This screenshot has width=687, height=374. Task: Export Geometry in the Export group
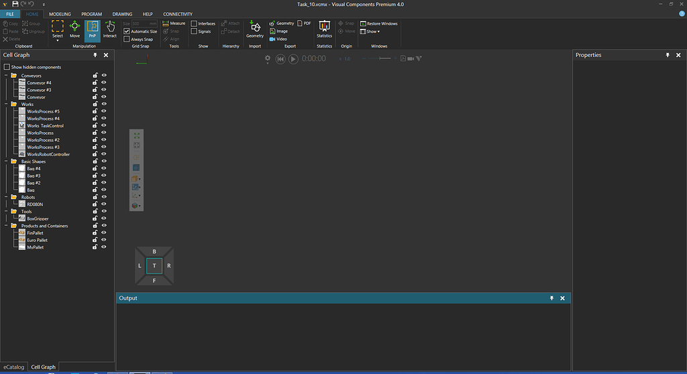click(281, 23)
